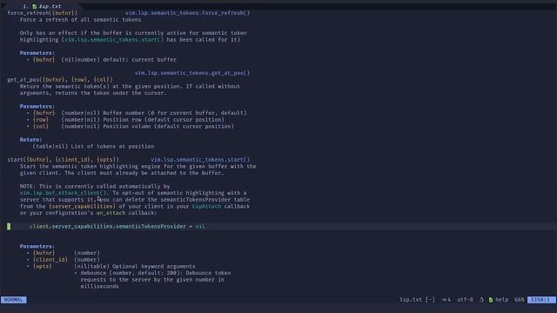
Task: Click the vim.lsp.semantic_tokens.get_at_pos() tag
Action: pos(192,73)
